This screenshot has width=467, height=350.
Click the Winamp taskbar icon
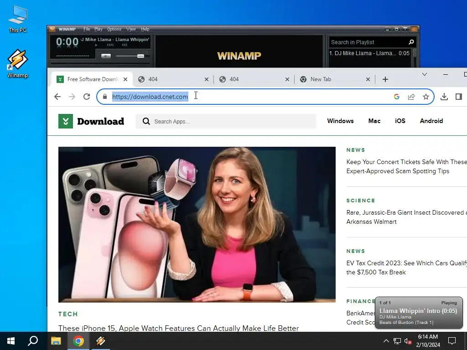pos(101,341)
